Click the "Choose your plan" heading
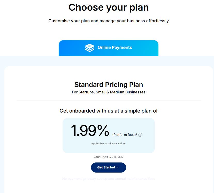Screen dimensions: 214x193 click(109, 7)
